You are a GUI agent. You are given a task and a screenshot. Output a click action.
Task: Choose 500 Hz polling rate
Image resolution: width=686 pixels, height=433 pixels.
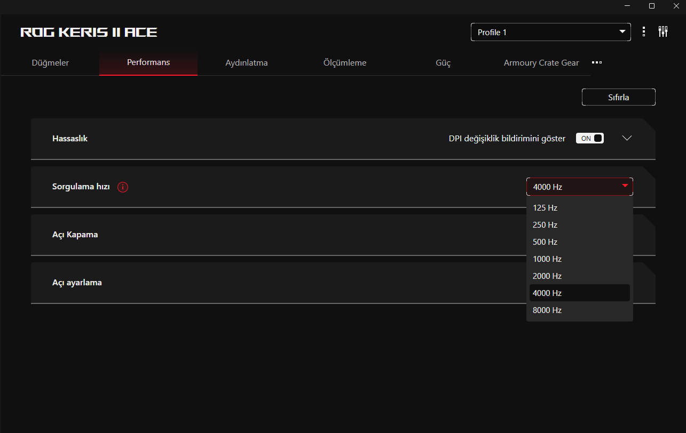click(580, 242)
